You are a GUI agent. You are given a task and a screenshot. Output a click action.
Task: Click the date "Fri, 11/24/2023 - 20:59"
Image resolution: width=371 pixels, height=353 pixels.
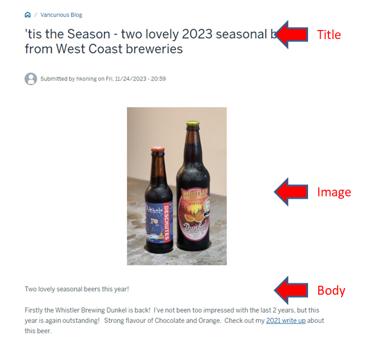click(x=135, y=79)
